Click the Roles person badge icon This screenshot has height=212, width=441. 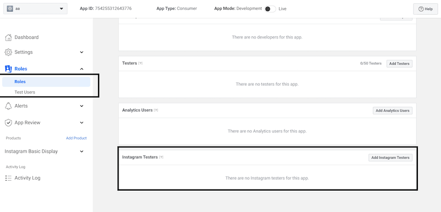[8, 69]
